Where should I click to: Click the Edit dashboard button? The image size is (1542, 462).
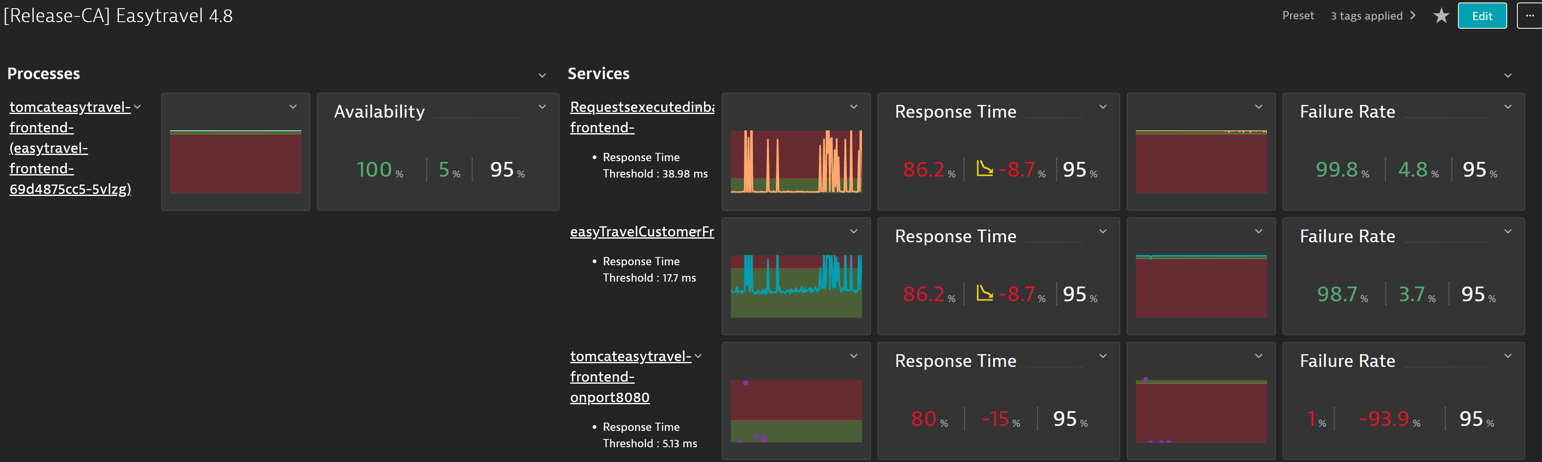[1481, 16]
